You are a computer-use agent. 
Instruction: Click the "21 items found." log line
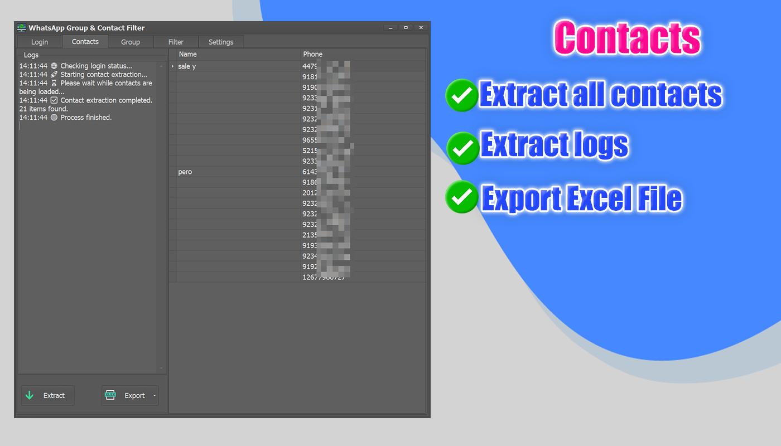(x=44, y=109)
